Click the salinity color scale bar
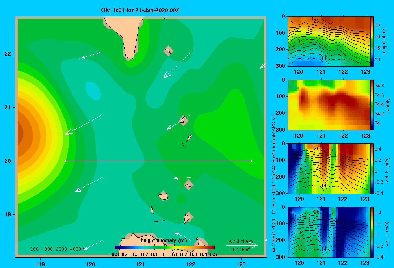Viewport: 394px width, 268px height. (372, 105)
